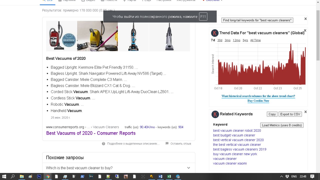Image resolution: width=320 pixels, height=180 pixels.
Task: Click Export to CSV button
Action: click(290, 114)
